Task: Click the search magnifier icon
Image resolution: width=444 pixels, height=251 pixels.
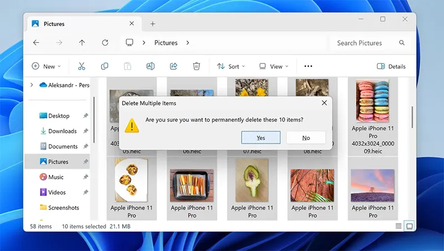Action: pyautogui.click(x=401, y=43)
